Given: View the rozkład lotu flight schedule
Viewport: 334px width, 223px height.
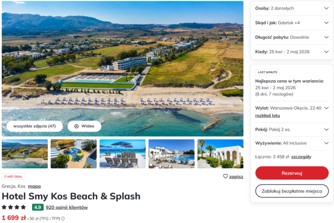Looking at the screenshot, I should coord(268,115).
